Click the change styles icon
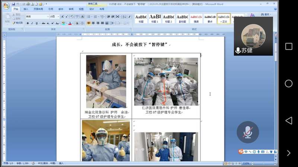This screenshot has height=167, width=298. click(253, 15)
